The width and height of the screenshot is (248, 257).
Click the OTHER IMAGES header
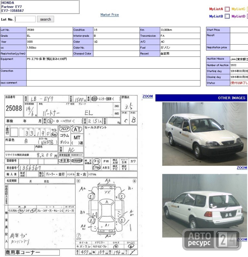coord(201,98)
